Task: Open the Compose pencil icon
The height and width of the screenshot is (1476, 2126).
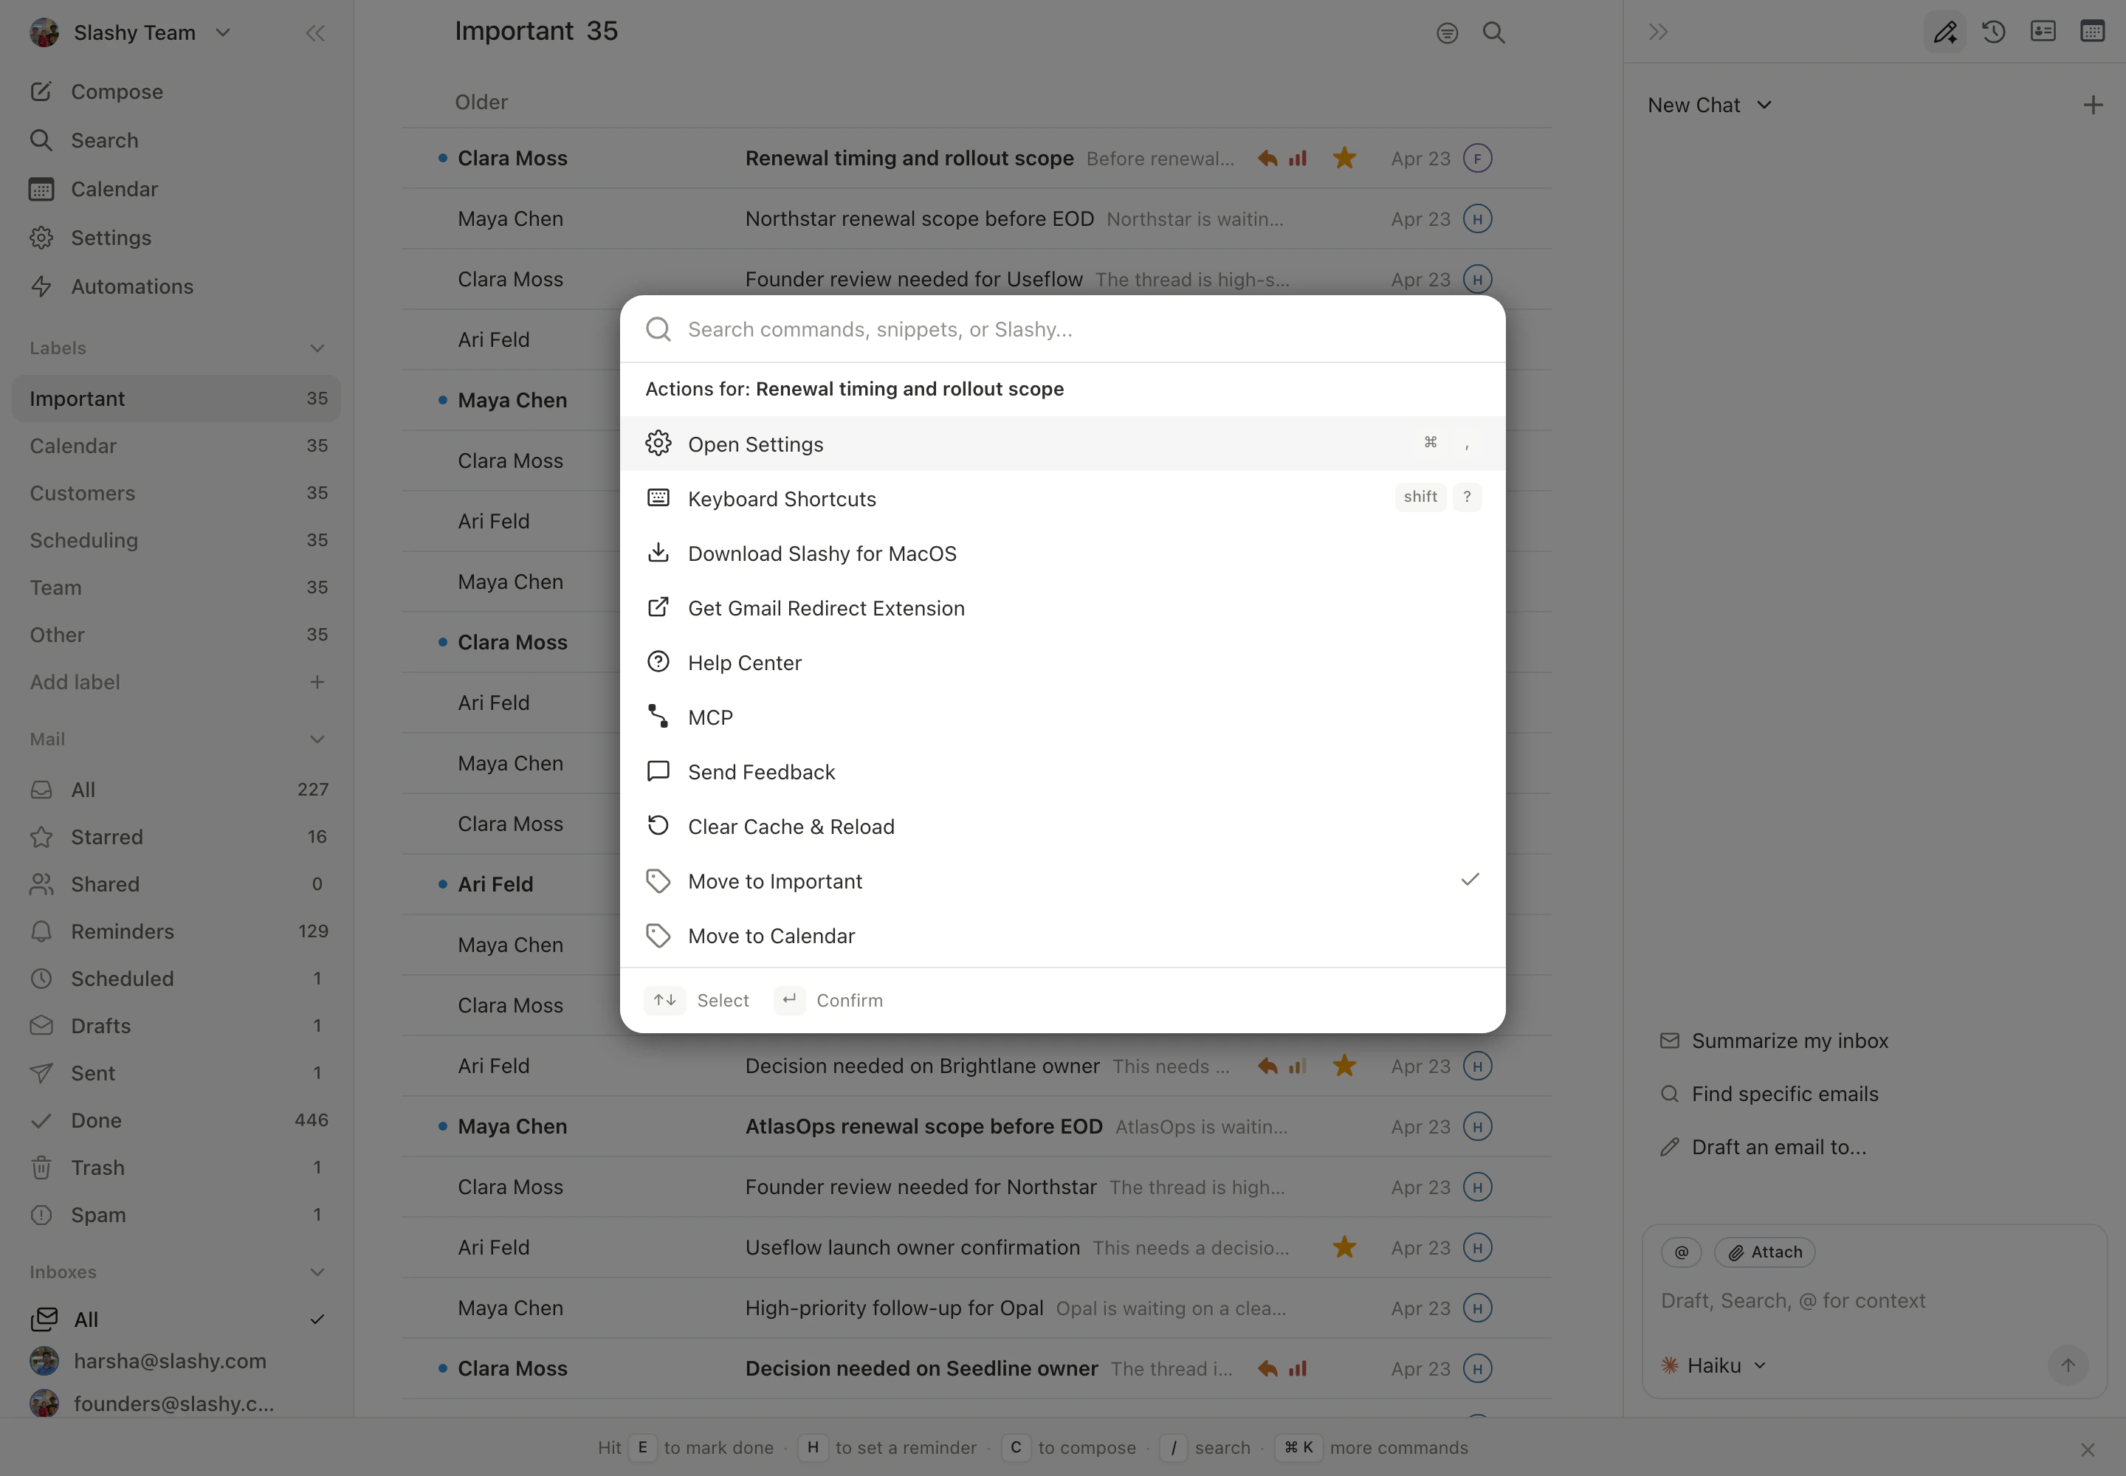Action: coord(41,92)
